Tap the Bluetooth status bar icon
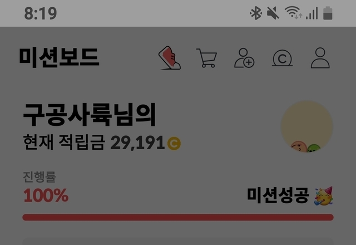Image resolution: width=356 pixels, height=245 pixels. point(256,13)
